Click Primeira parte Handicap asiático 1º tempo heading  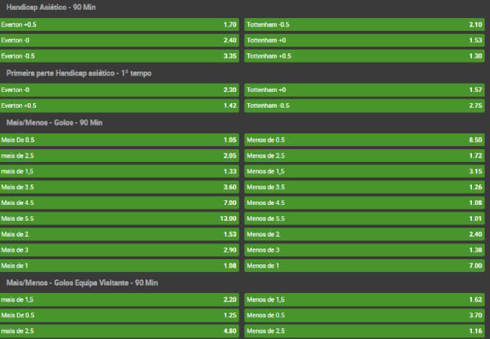(79, 73)
